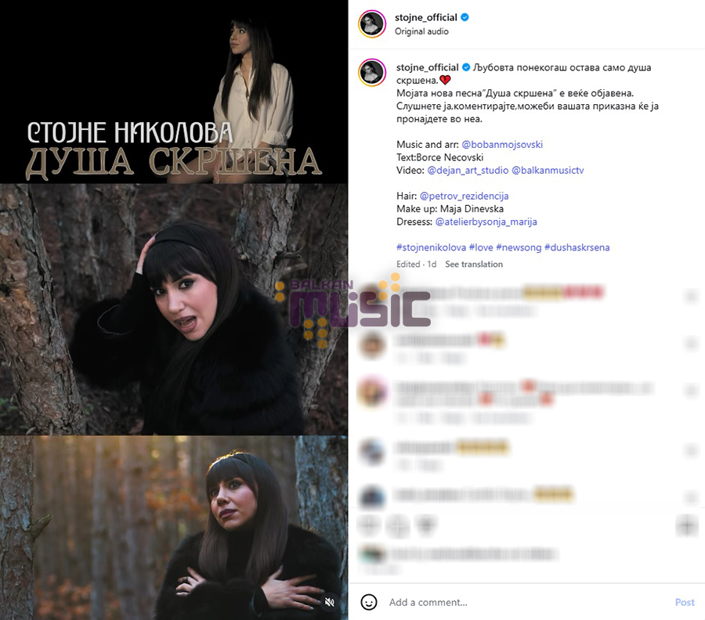Click the stojne_official profile picture in the header
The height and width of the screenshot is (620, 705).
point(372,23)
